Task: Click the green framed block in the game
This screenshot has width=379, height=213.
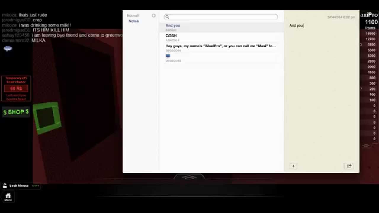Action: [x=47, y=117]
